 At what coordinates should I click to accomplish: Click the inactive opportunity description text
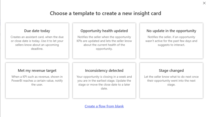coord(171,41)
